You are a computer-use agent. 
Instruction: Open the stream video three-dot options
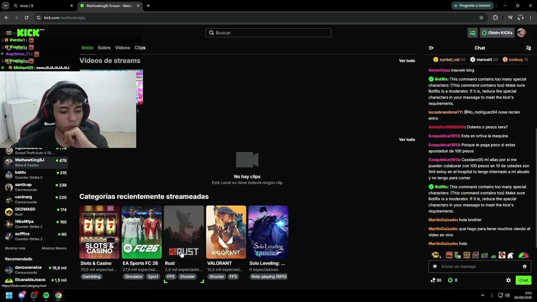pos(138,111)
